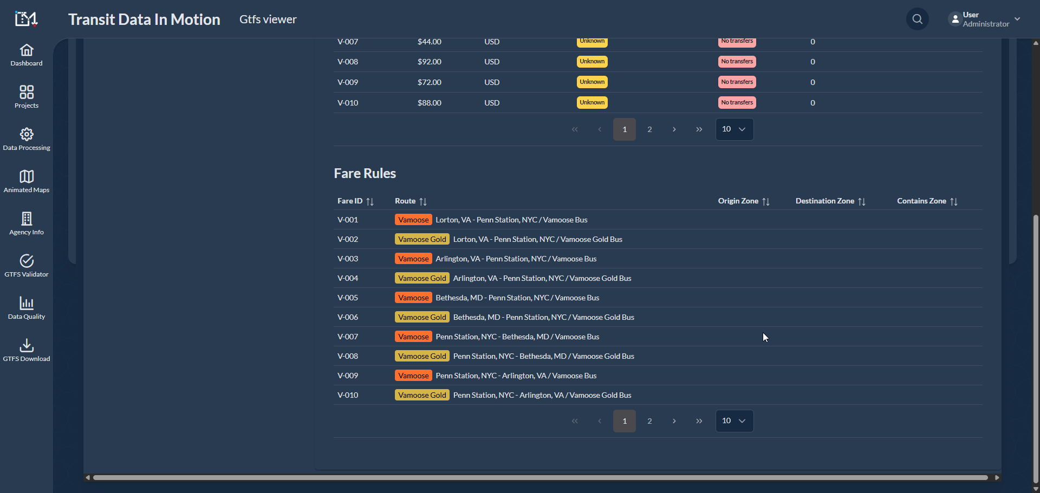Expand the User Administrator menu
Viewport: 1040px width, 493px height.
(984, 19)
